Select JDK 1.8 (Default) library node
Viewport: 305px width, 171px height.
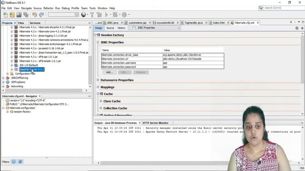(x=29, y=65)
